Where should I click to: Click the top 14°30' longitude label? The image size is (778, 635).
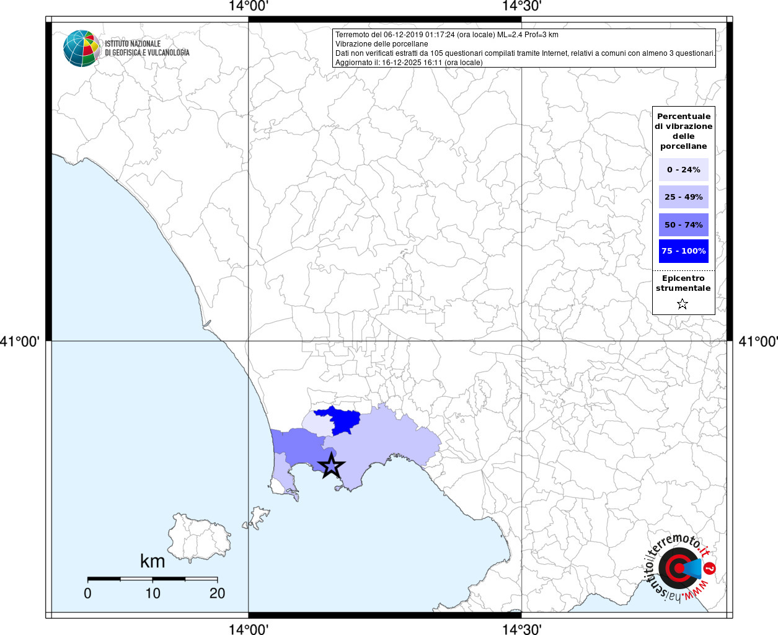click(522, 7)
